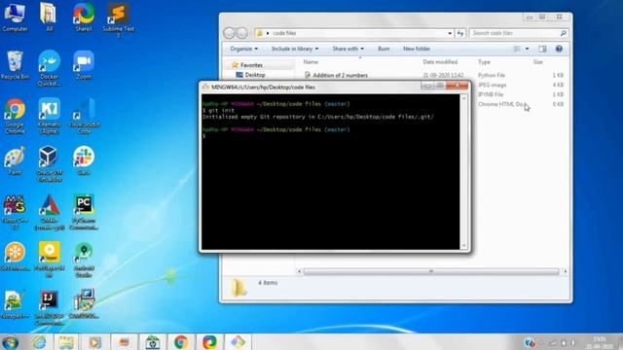The image size is (623, 350).
Task: Click the 'JPEG image' type cell
Action: [x=492, y=85]
